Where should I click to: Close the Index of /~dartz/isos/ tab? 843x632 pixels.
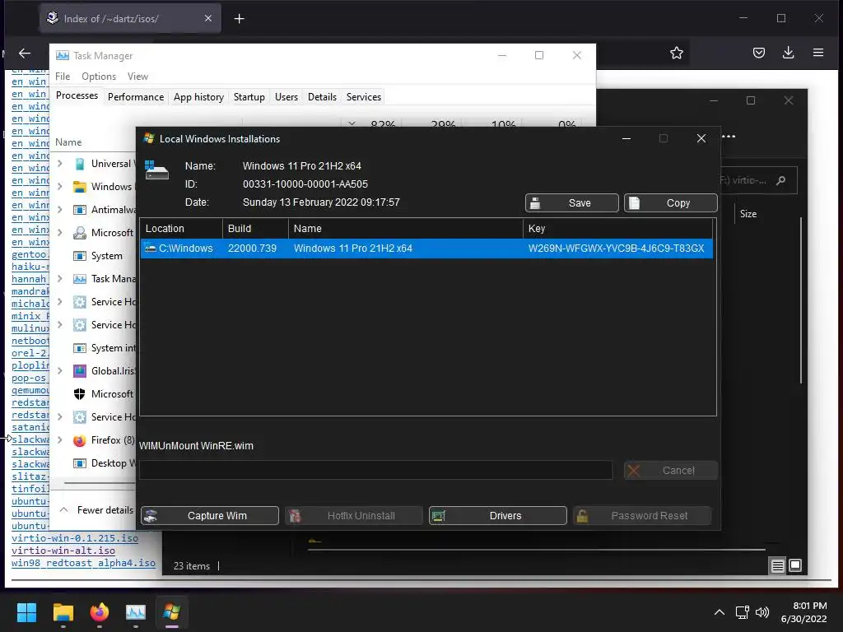(208, 18)
